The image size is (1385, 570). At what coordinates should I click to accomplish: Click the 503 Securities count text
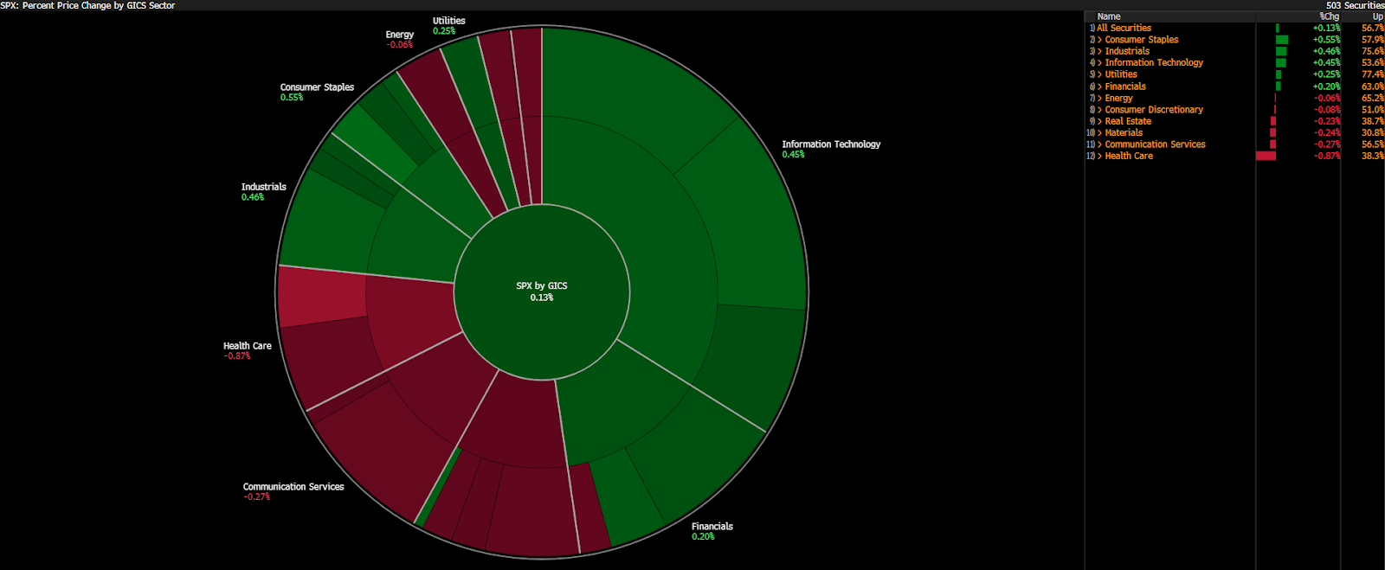tap(1355, 5)
